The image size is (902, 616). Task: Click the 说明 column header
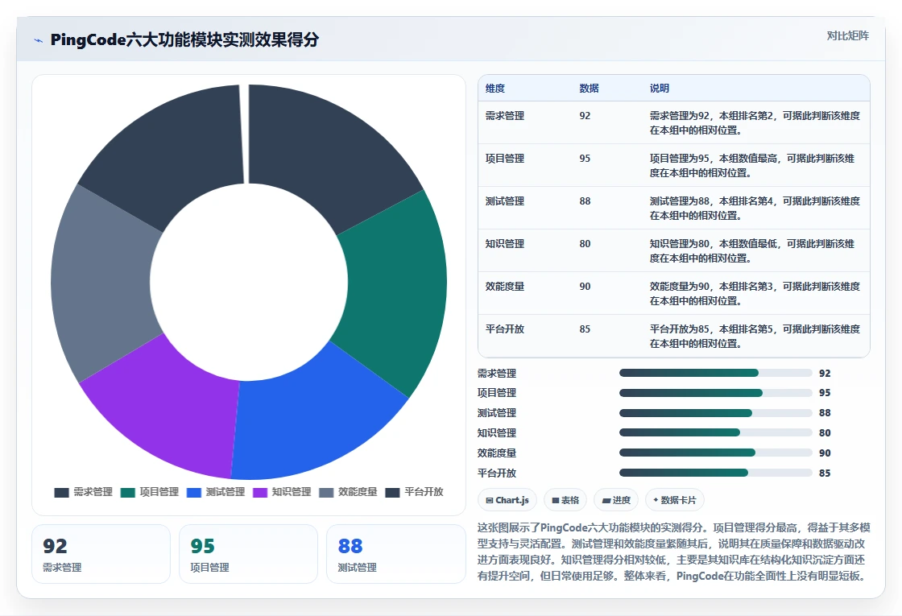click(660, 89)
